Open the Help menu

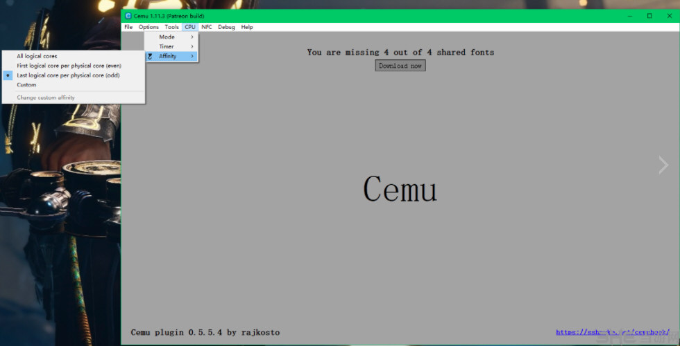(x=247, y=27)
